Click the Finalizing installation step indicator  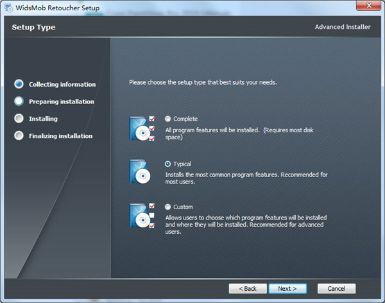19,135
